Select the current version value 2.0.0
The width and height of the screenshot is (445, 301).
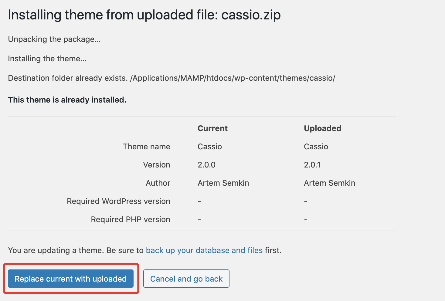click(x=206, y=165)
